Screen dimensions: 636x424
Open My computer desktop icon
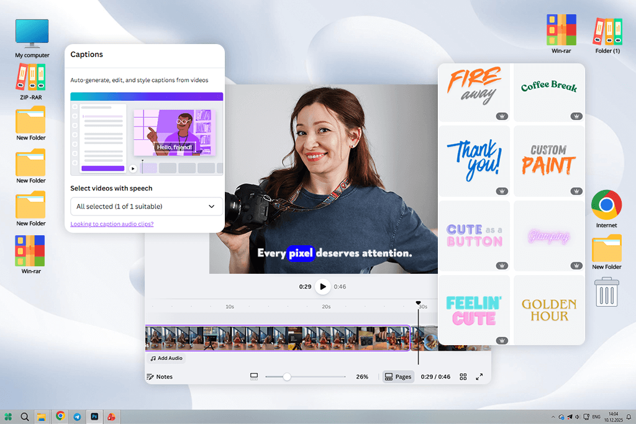32,38
